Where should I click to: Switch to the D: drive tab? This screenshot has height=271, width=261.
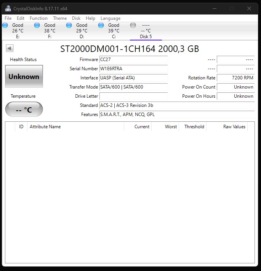pyautogui.click(x=82, y=31)
